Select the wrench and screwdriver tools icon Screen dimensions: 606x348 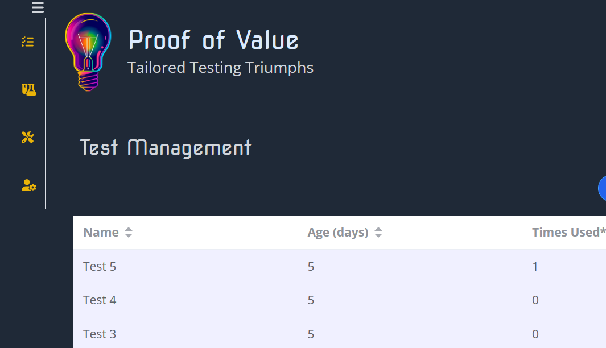point(28,137)
